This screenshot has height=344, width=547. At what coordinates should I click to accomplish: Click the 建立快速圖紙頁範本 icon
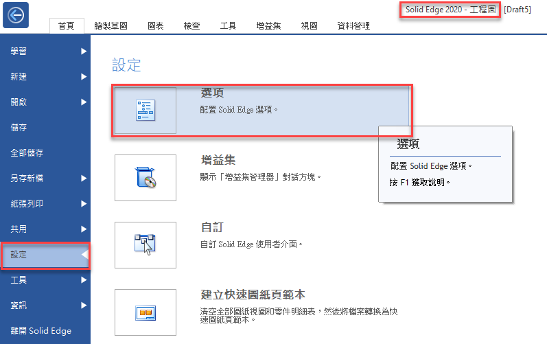[x=146, y=312]
